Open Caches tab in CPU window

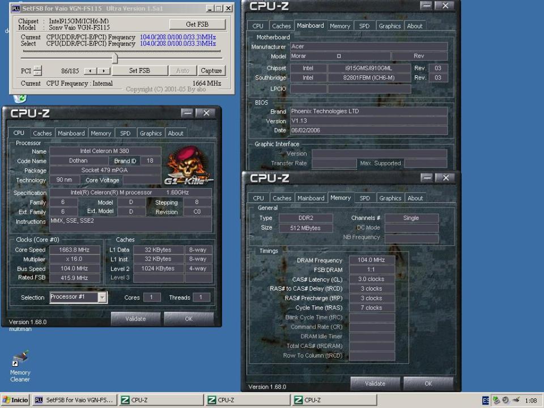[x=42, y=133]
